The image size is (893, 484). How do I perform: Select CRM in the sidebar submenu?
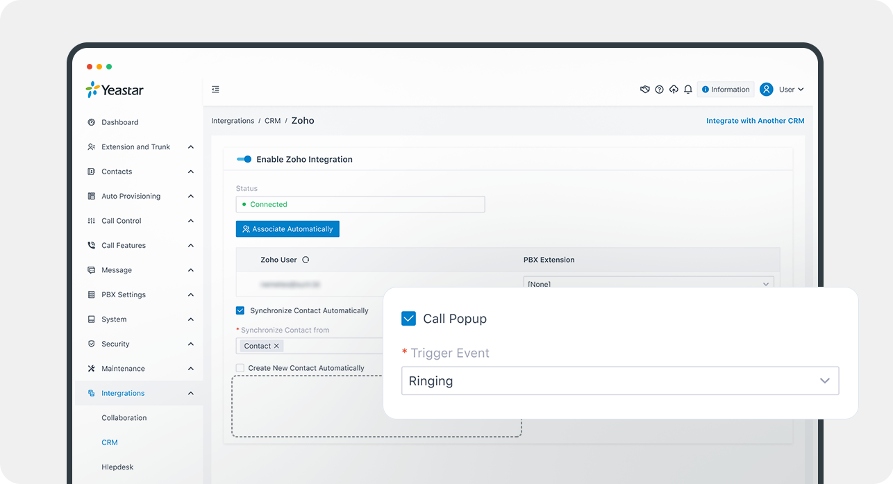(110, 442)
